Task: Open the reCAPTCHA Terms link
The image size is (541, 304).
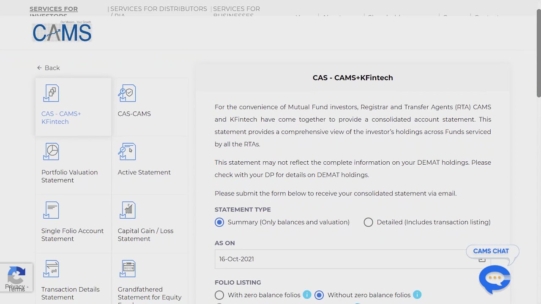Action: tap(17, 290)
